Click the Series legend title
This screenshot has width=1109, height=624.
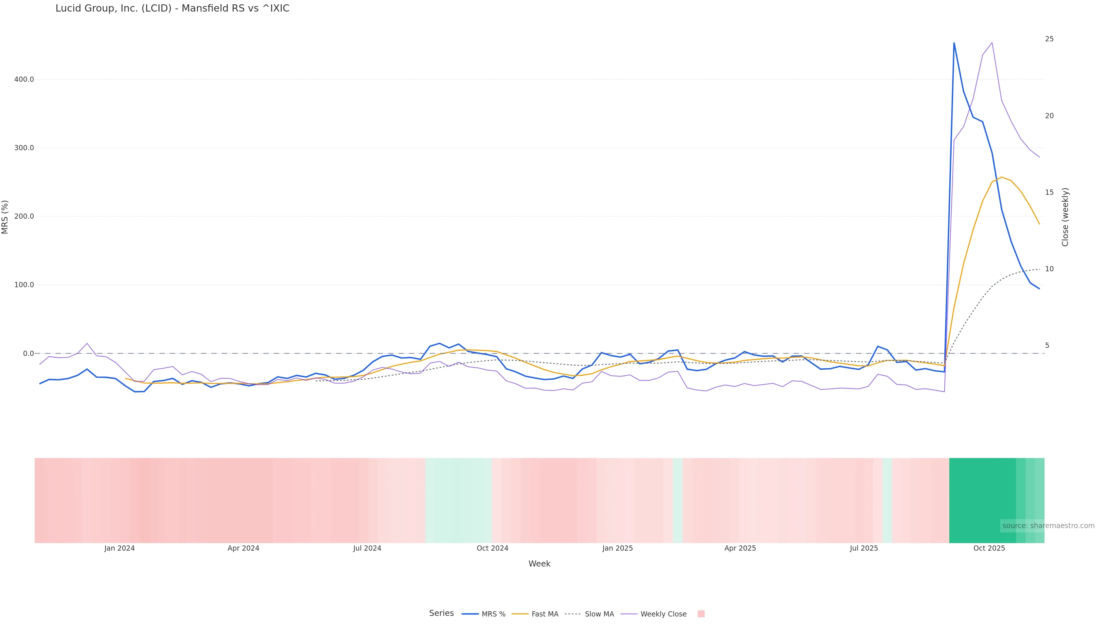[441, 613]
